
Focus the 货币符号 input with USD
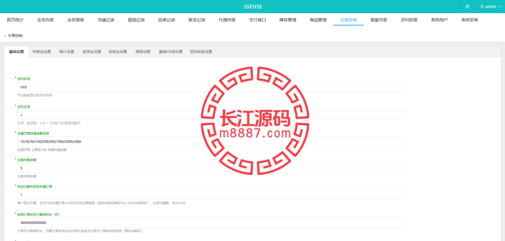pos(211,87)
